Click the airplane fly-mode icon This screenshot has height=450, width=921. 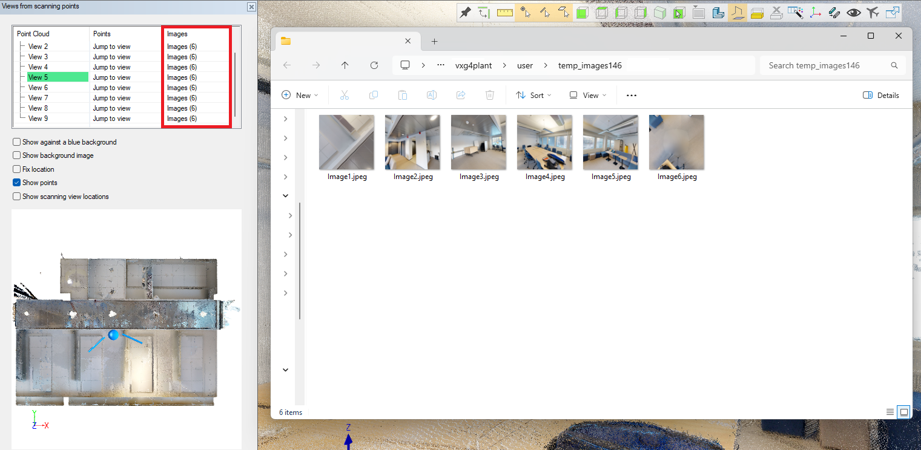[873, 13]
